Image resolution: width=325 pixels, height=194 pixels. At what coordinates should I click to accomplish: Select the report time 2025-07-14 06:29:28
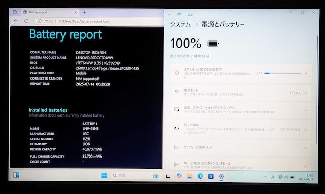pyautogui.click(x=93, y=84)
